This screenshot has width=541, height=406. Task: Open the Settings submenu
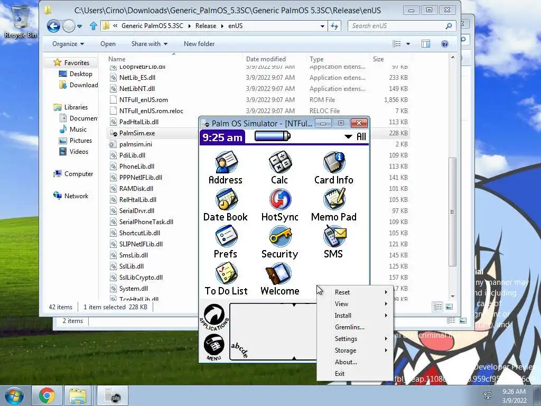(x=355, y=339)
